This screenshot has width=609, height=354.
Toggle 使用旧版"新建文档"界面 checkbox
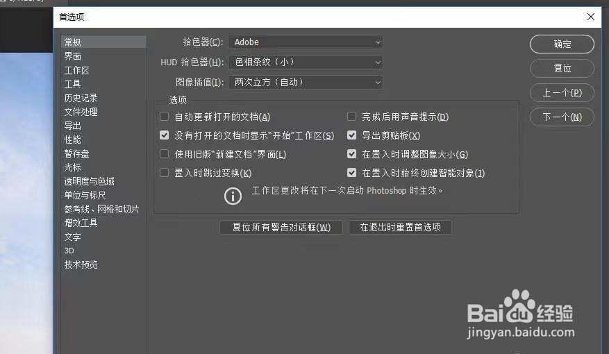[165, 154]
